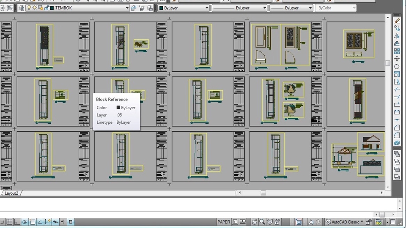
Task: Toggle Object Snap in status bar
Action: tap(33, 222)
